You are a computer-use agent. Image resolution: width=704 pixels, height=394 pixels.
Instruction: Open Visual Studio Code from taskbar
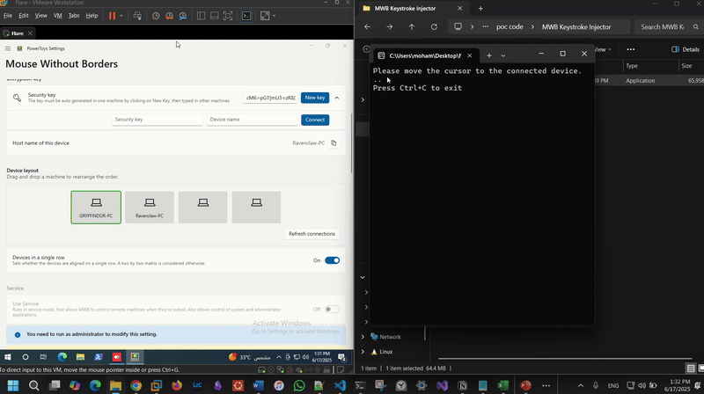[340, 385]
